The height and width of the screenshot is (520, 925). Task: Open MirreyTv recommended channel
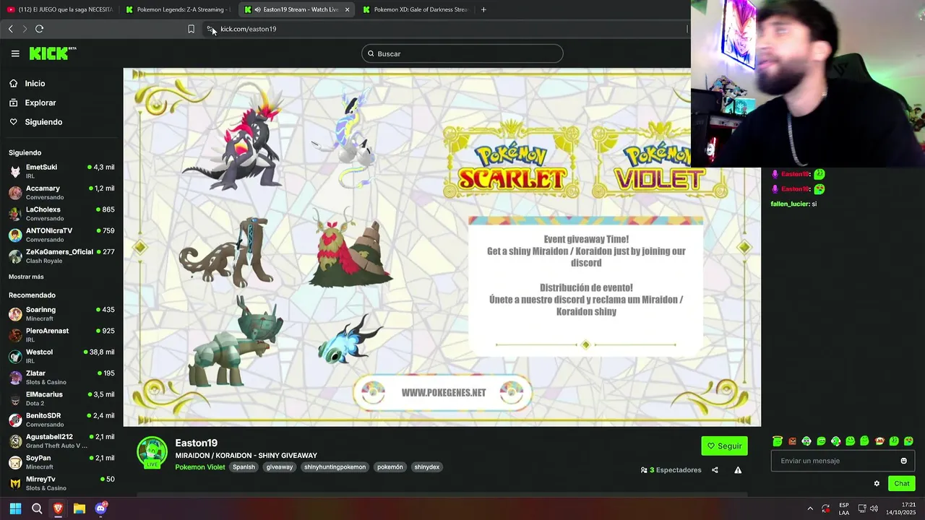(61, 483)
